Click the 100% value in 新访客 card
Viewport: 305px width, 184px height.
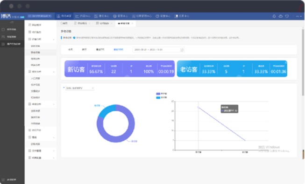click(149, 72)
